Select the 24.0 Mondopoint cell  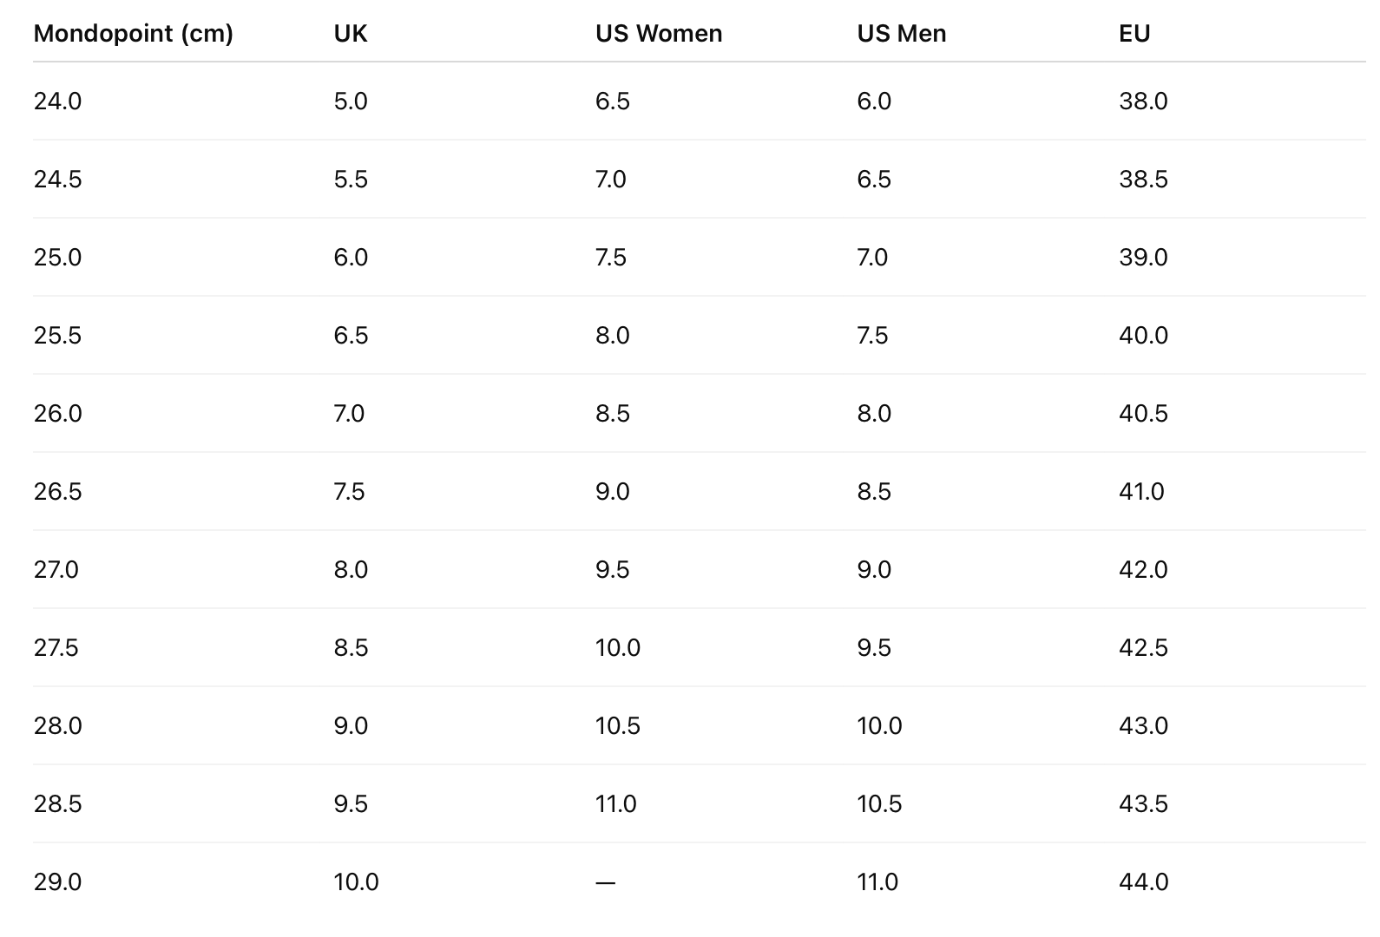(57, 102)
